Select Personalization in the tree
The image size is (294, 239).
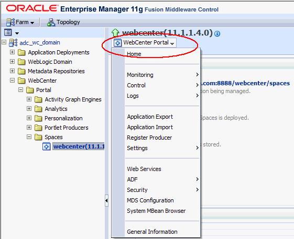coord(63,118)
